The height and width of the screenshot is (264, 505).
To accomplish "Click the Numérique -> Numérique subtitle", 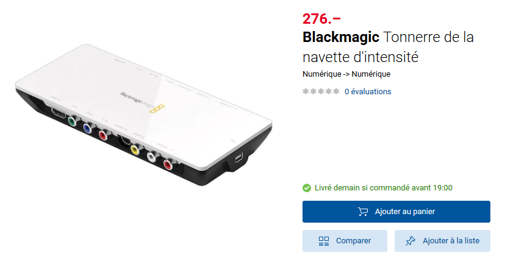I will (346, 74).
